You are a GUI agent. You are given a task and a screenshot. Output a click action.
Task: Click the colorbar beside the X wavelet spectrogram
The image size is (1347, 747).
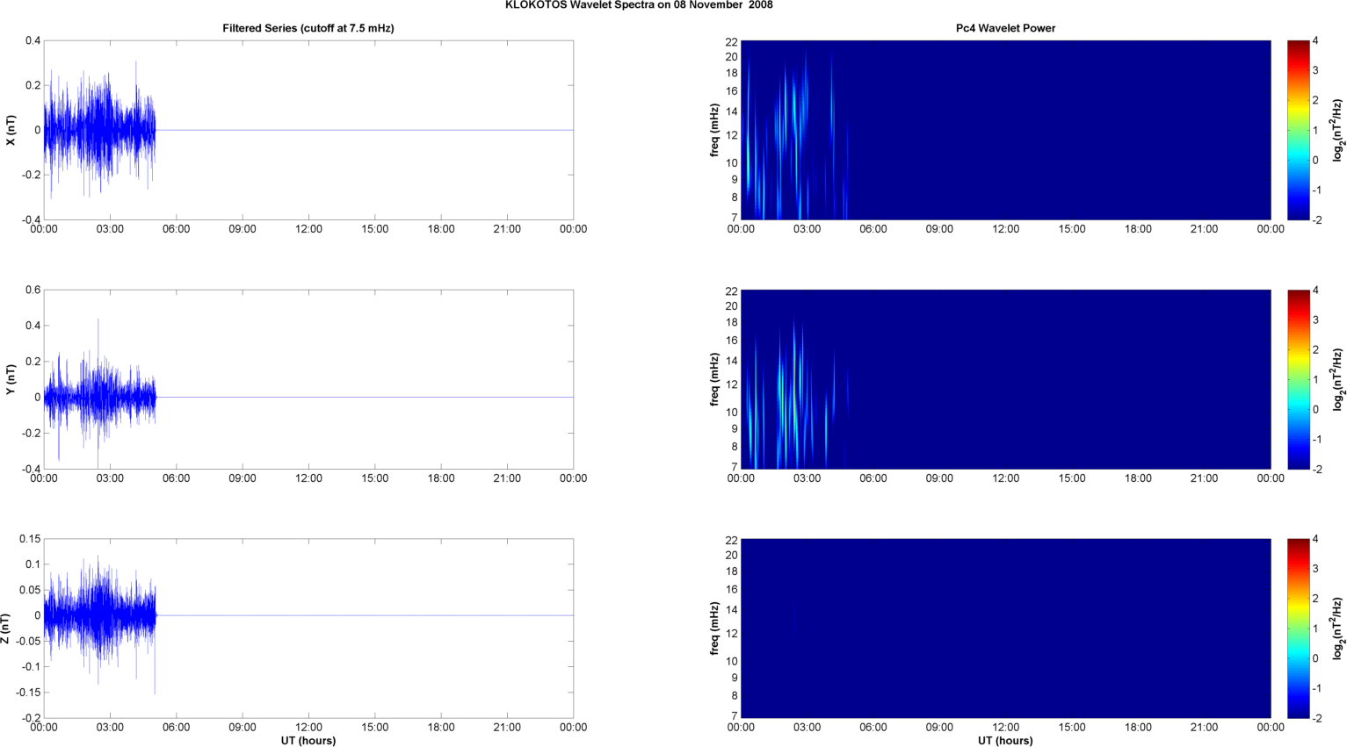1299,130
